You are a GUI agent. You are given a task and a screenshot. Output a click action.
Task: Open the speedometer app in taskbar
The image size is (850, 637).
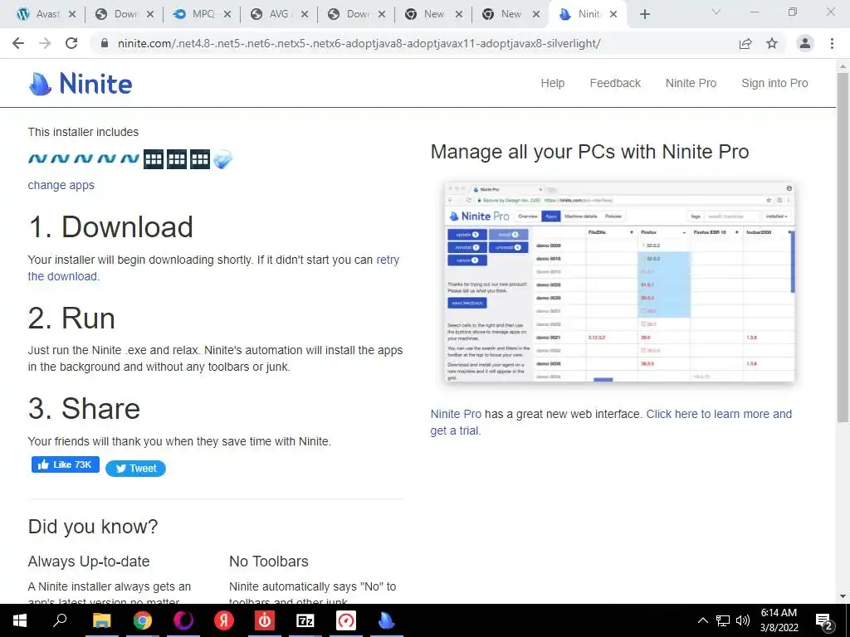(x=346, y=620)
